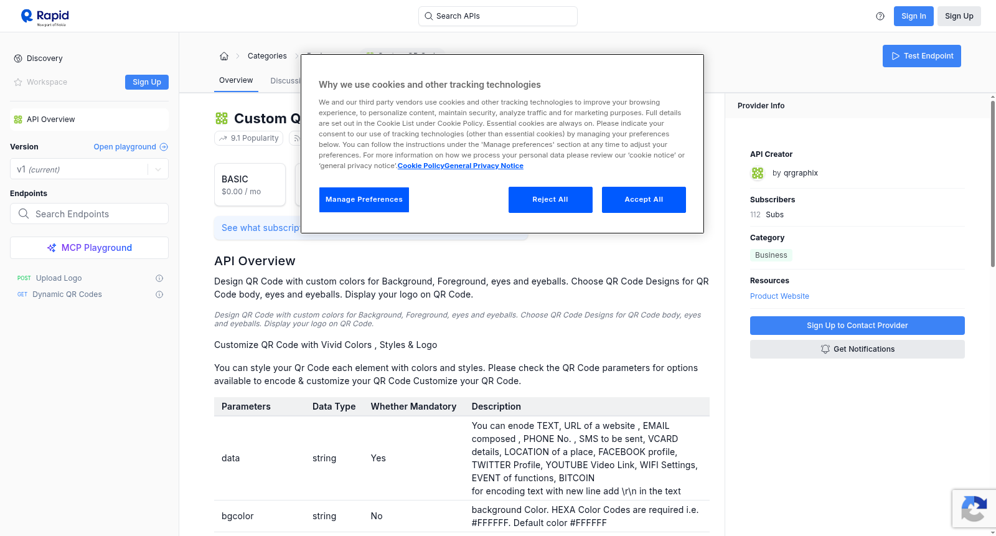The width and height of the screenshot is (996, 536).
Task: Click the info icon beside Dynamic QR Codes
Action: [x=159, y=294]
